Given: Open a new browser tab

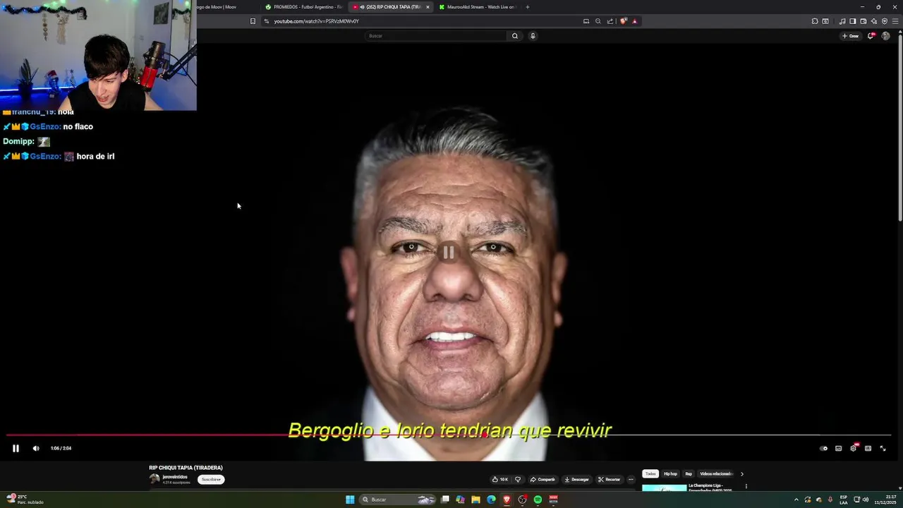Looking at the screenshot, I should coord(527,7).
